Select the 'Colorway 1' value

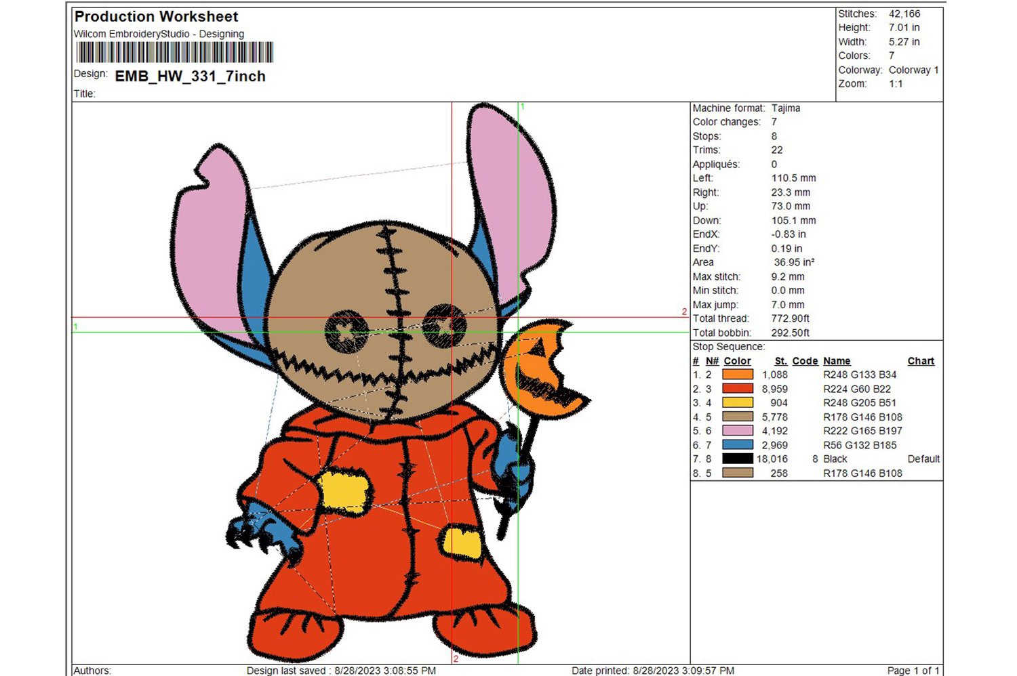[914, 70]
